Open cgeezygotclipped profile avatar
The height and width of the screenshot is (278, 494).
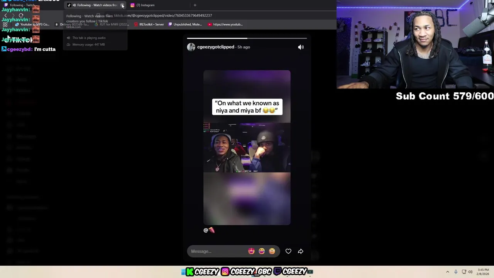(x=191, y=47)
